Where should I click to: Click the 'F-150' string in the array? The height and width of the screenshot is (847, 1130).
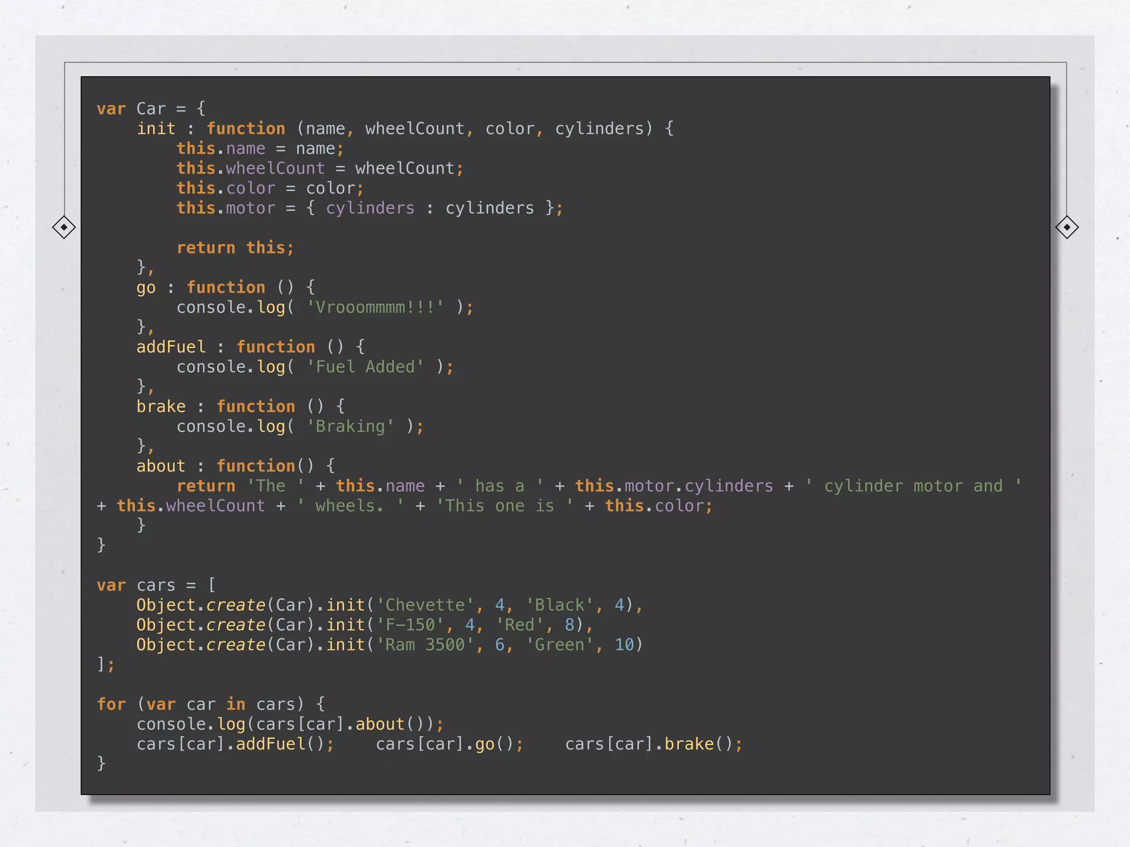pyautogui.click(x=410, y=625)
